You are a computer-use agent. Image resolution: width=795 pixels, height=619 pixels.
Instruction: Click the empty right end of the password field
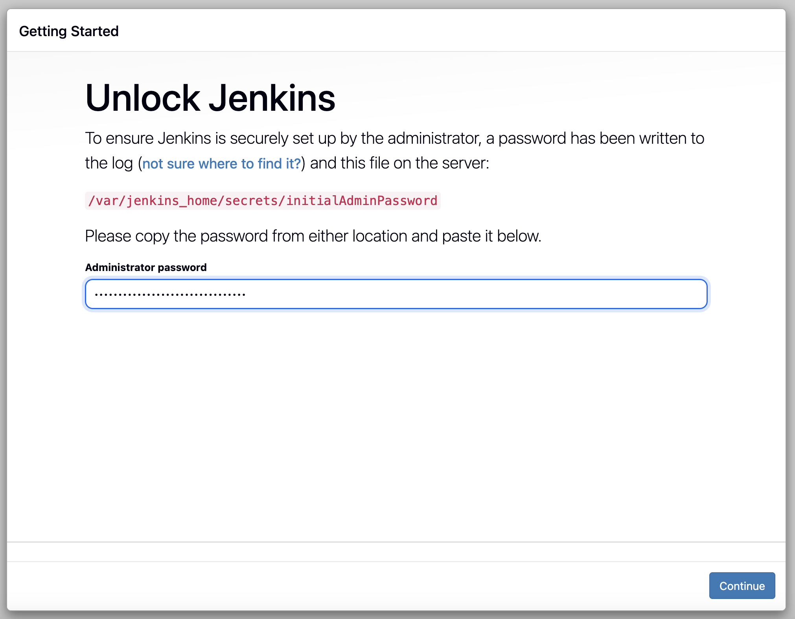click(x=649, y=294)
